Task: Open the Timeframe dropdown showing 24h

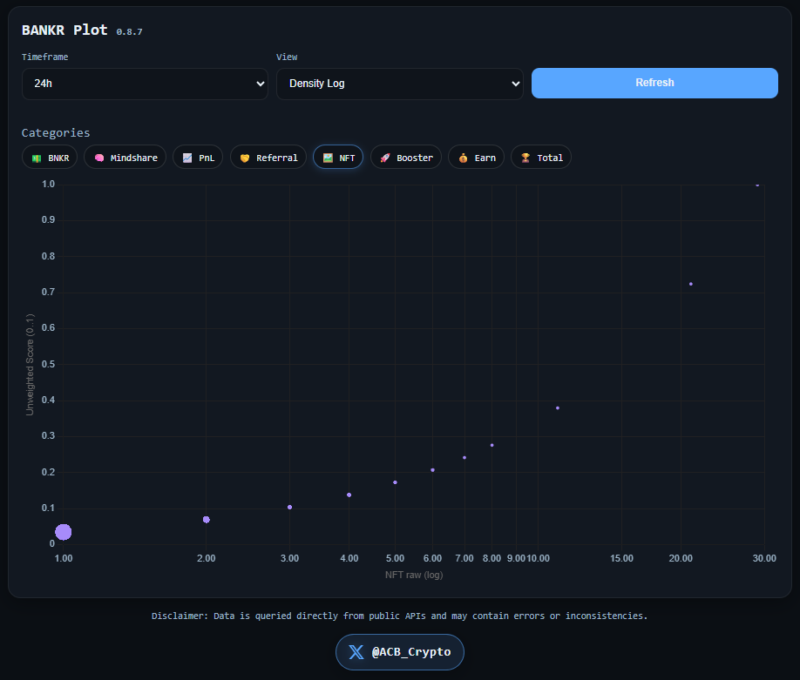Action: pos(145,84)
